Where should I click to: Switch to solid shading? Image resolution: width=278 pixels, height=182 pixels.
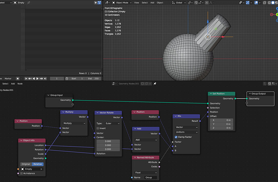273,3
